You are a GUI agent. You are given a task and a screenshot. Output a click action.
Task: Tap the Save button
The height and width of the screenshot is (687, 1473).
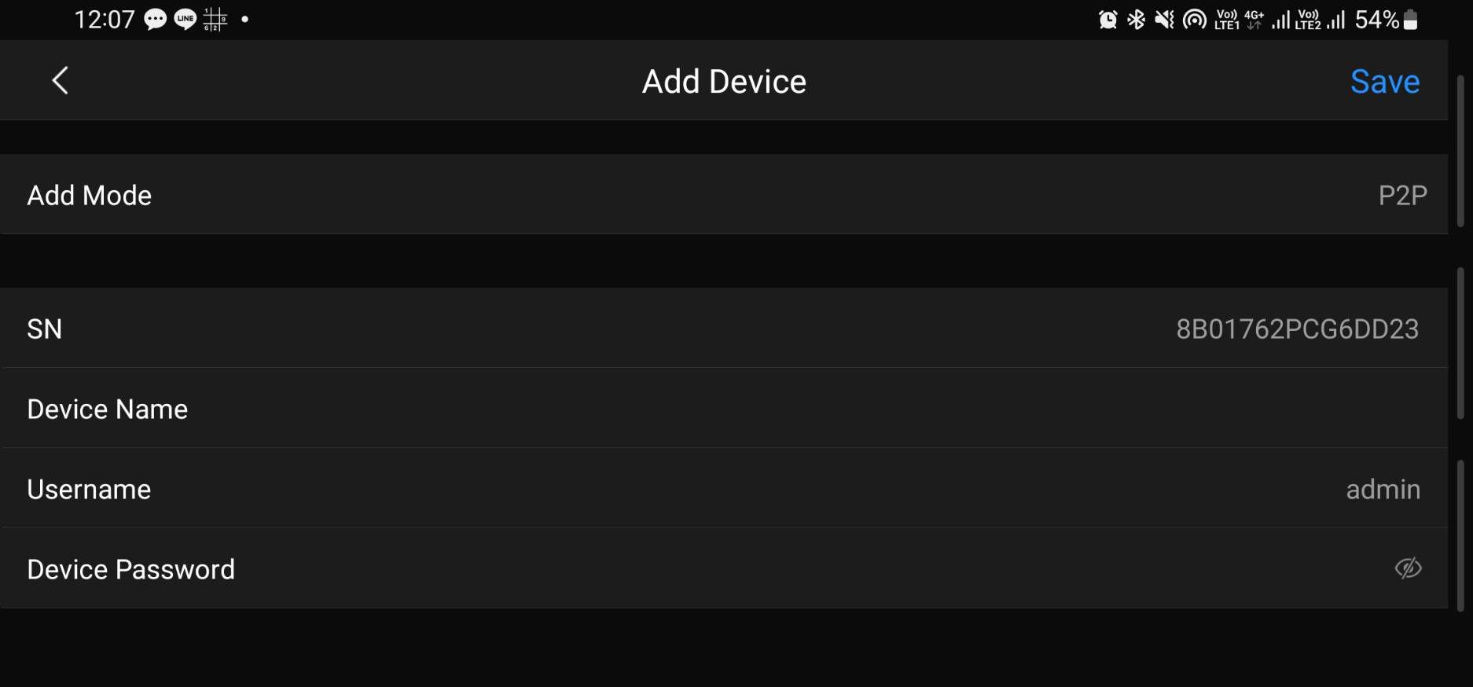(1385, 82)
